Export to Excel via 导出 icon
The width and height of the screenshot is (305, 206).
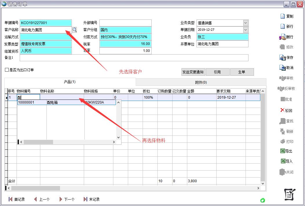pyautogui.click(x=283, y=151)
